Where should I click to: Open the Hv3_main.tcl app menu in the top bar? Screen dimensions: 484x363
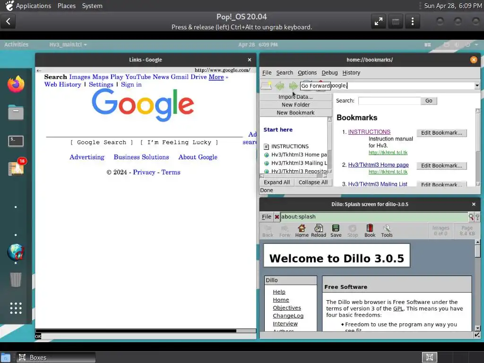coord(68,44)
